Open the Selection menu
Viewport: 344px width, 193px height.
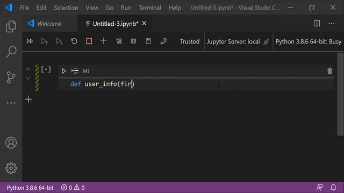tap(66, 8)
